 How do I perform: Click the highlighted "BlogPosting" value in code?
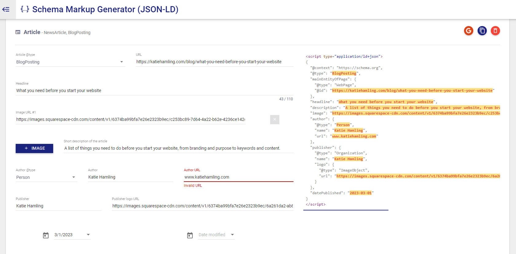[x=344, y=73]
